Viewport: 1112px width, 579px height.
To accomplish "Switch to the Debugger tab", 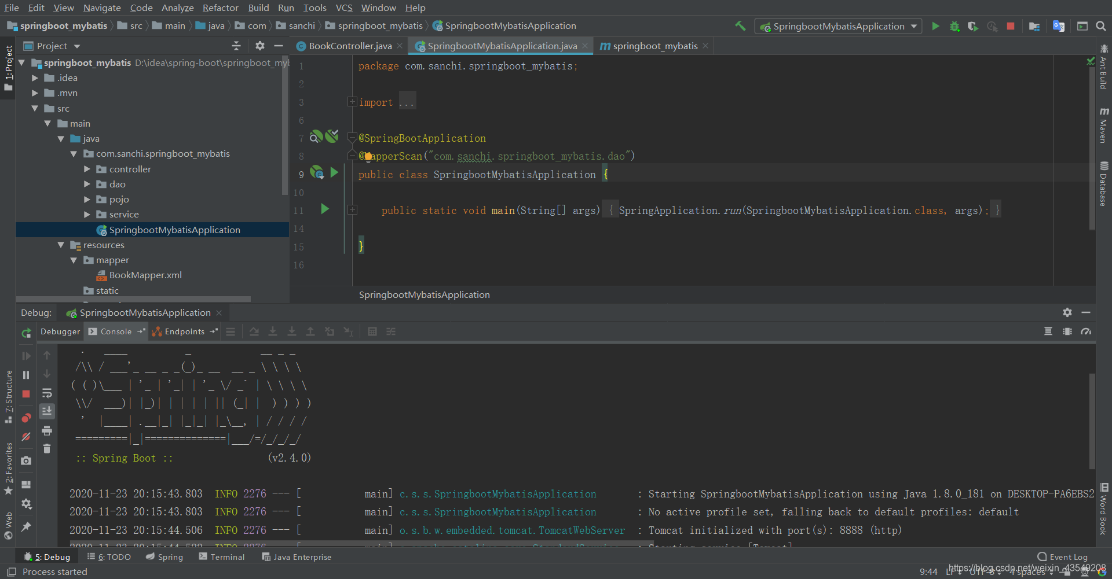I will click(60, 331).
